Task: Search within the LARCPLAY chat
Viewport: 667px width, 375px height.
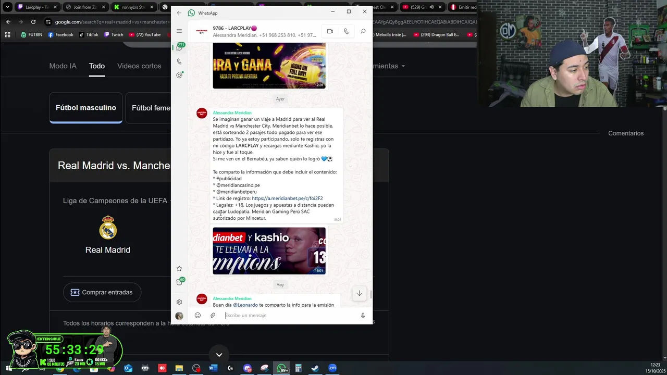Action: (363, 31)
